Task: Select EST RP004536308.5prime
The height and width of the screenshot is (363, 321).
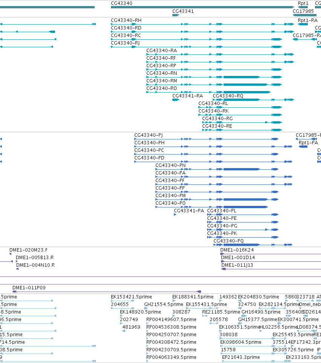Action: [x=171, y=327]
